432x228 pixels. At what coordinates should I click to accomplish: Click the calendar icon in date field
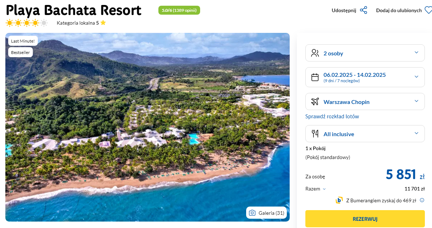pyautogui.click(x=315, y=77)
